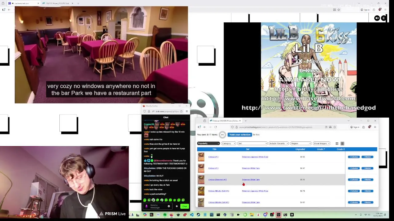394x221 pixels.
Task: Bookmark the kick.com popout page
Action: click(x=181, y=111)
